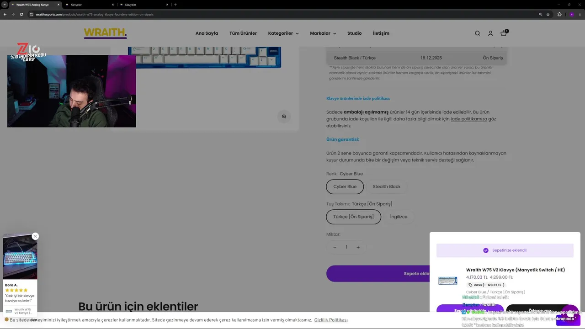Open browser zoom indicator icon
This screenshot has width=585, height=329.
tap(540, 14)
